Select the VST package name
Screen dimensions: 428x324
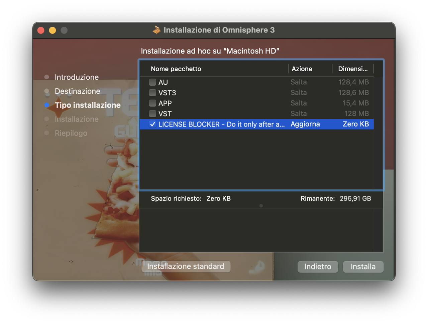[x=165, y=114]
